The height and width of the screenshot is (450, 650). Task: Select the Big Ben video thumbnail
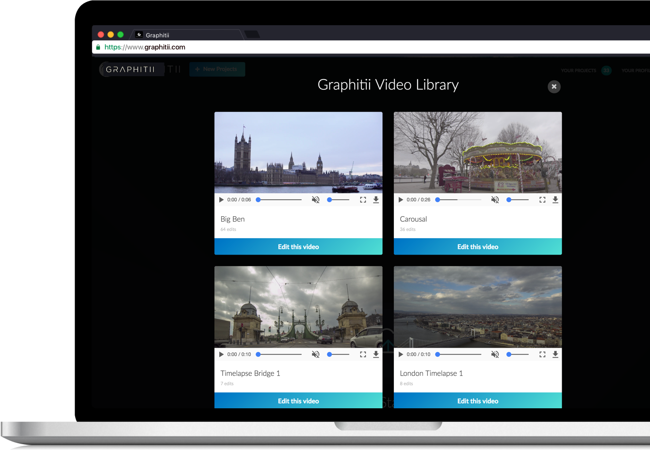[298, 153]
